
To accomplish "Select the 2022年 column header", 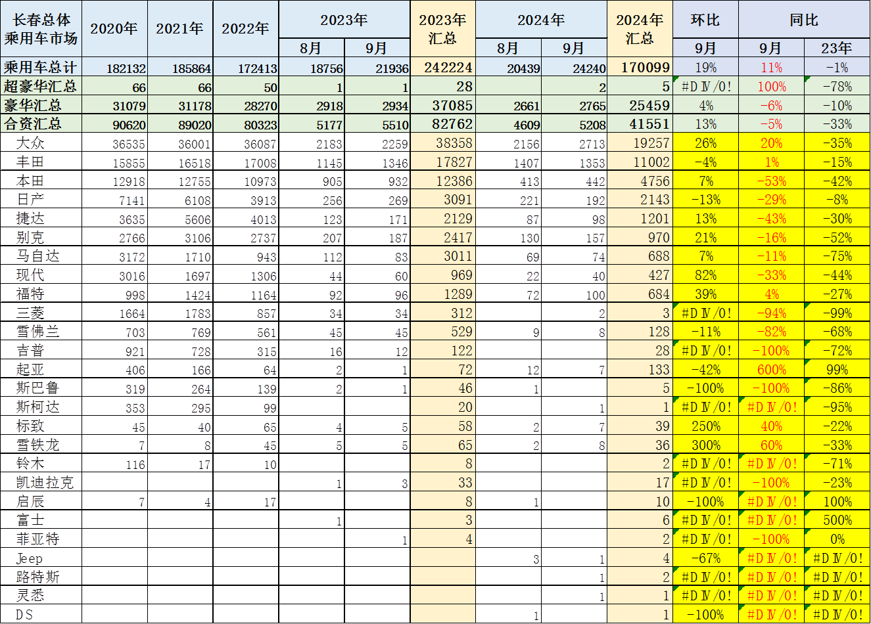I will tap(245, 29).
